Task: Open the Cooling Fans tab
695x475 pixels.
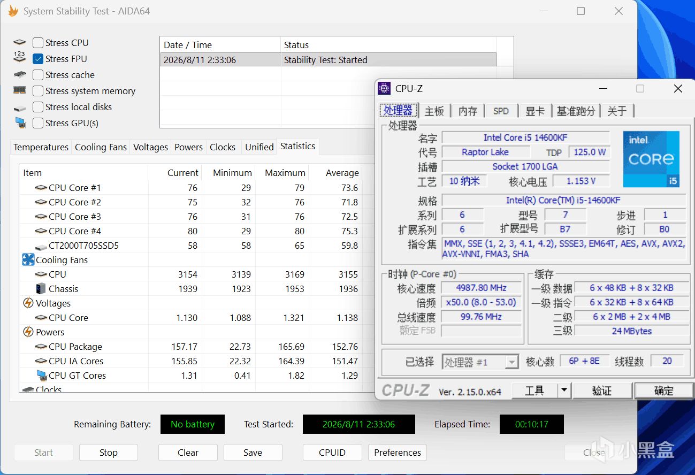Action: pyautogui.click(x=101, y=147)
